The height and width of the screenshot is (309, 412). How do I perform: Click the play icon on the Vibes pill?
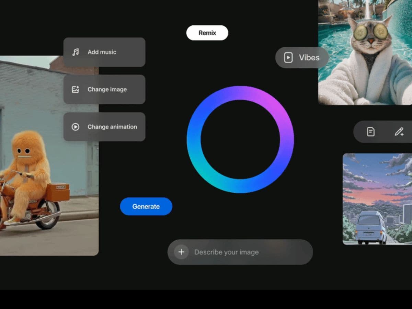[x=288, y=58]
